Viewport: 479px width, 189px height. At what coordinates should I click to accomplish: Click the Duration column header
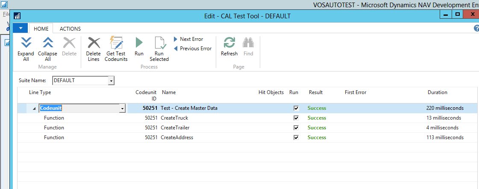[x=438, y=92]
